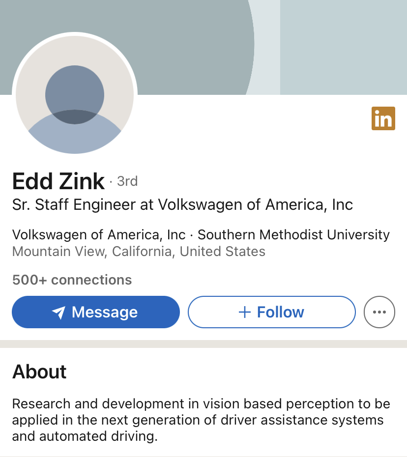This screenshot has width=407, height=457.
Task: Click the gray divider above About
Action: [203, 344]
